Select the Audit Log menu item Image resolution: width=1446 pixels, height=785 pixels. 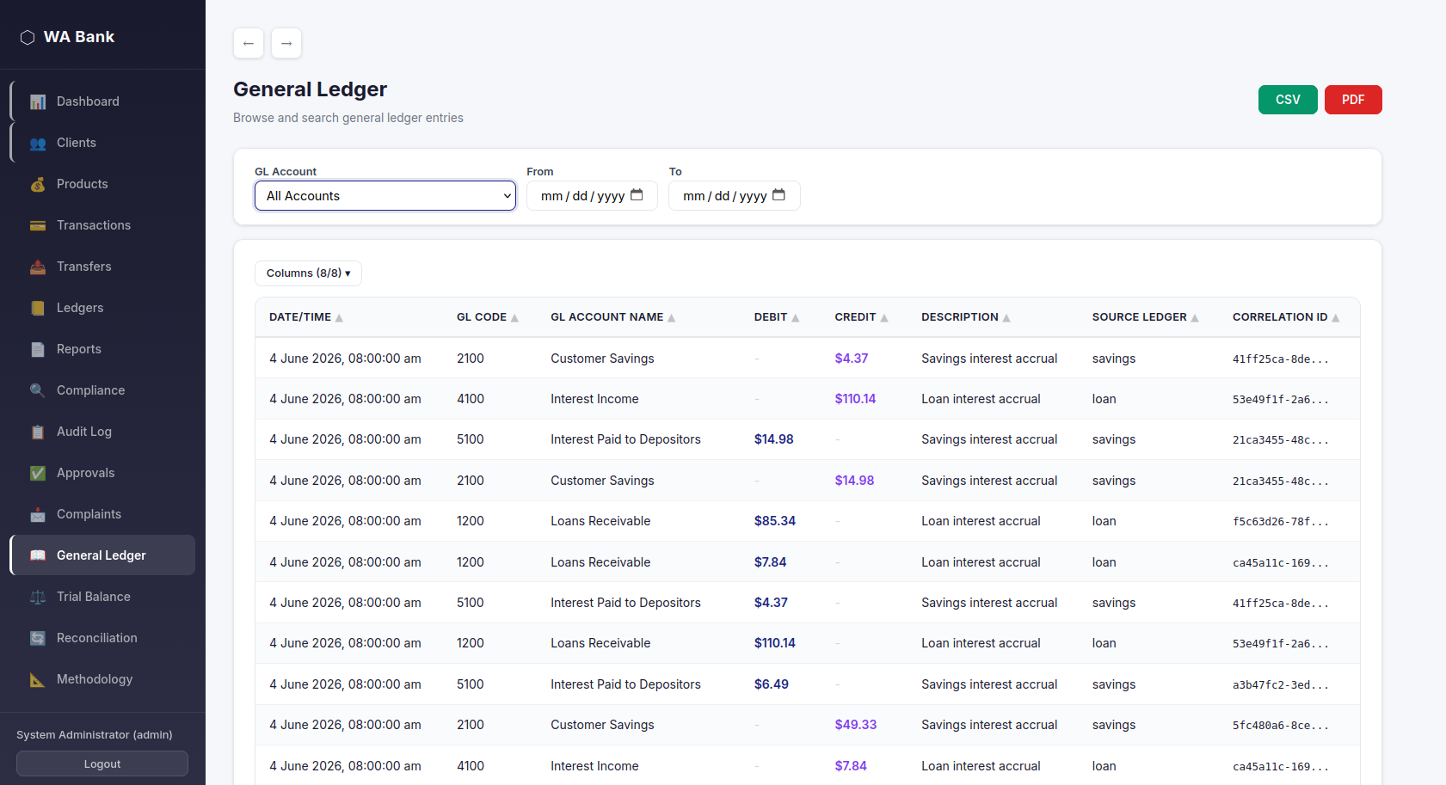(102, 432)
